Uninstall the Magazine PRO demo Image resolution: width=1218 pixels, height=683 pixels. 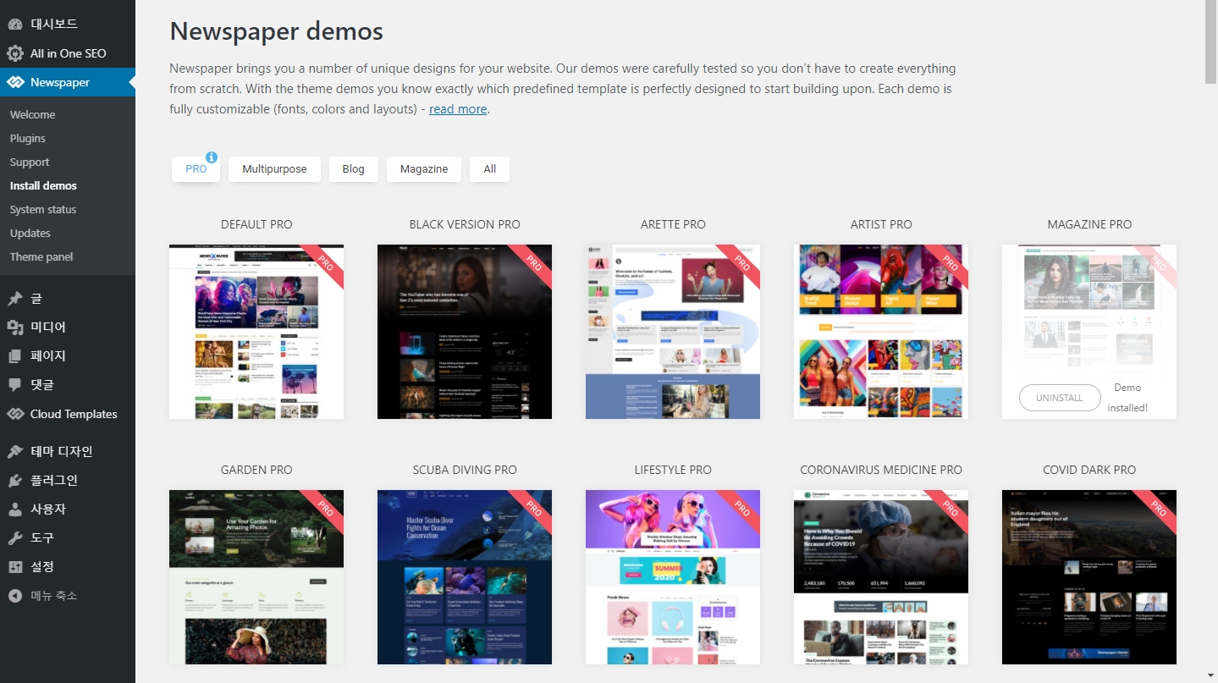point(1059,398)
